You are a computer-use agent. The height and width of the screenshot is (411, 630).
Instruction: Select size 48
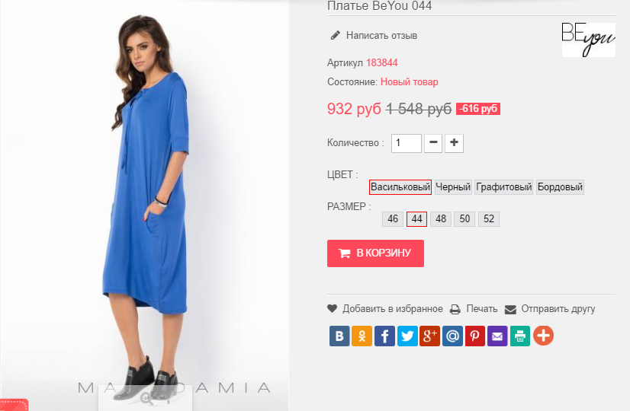click(x=440, y=219)
